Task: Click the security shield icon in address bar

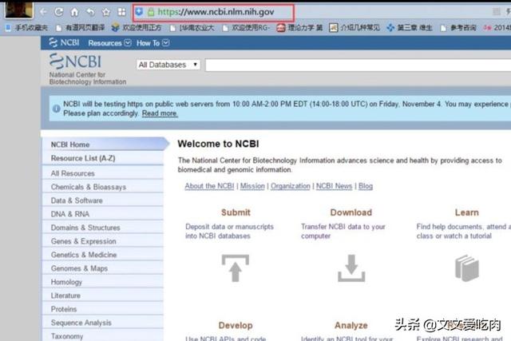Action: point(139,12)
